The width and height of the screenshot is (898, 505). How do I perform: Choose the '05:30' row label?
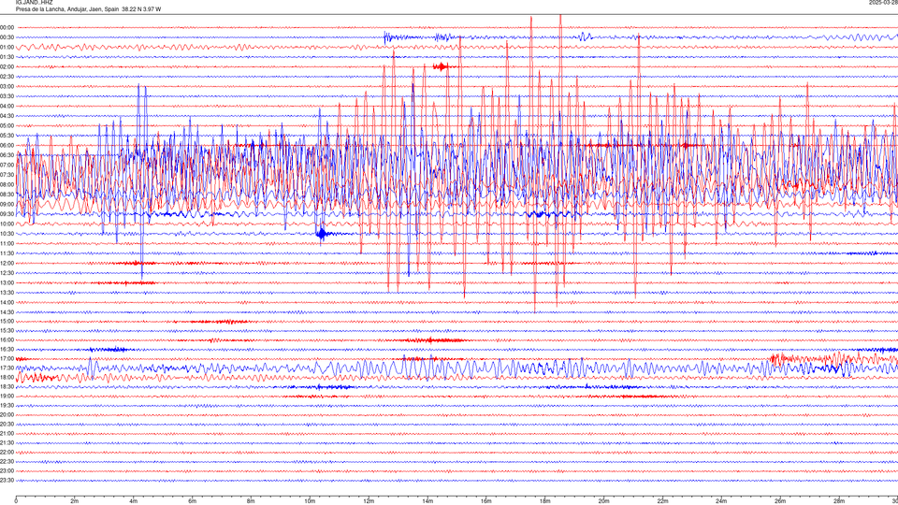pos(7,135)
